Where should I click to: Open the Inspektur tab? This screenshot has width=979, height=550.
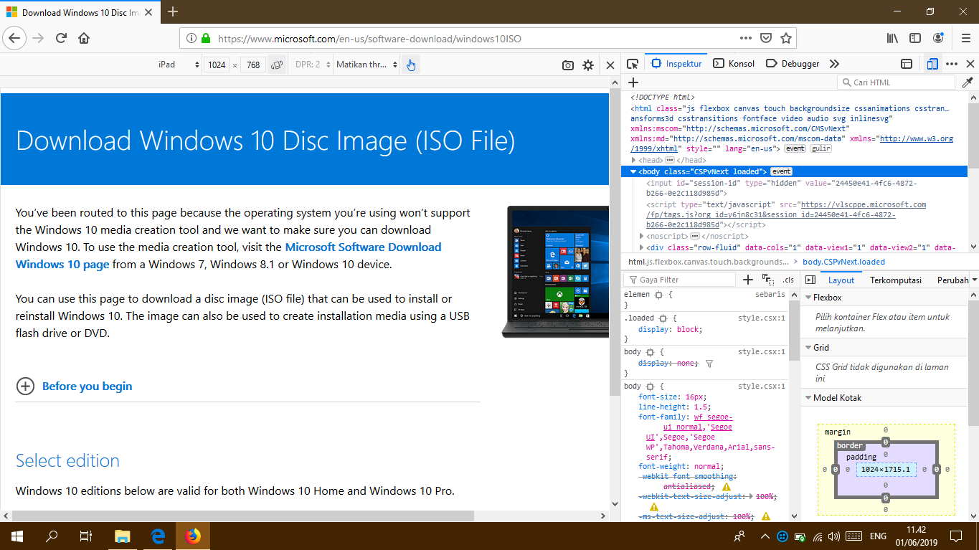click(x=676, y=64)
